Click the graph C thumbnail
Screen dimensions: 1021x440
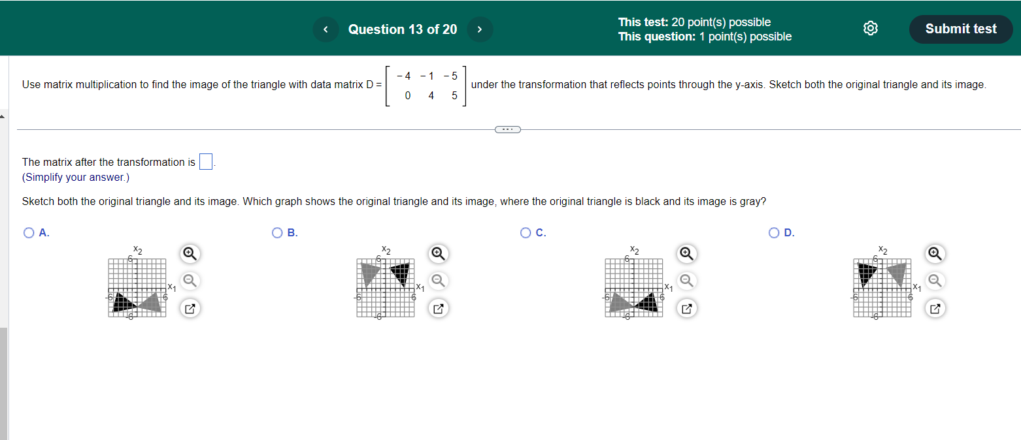(633, 287)
